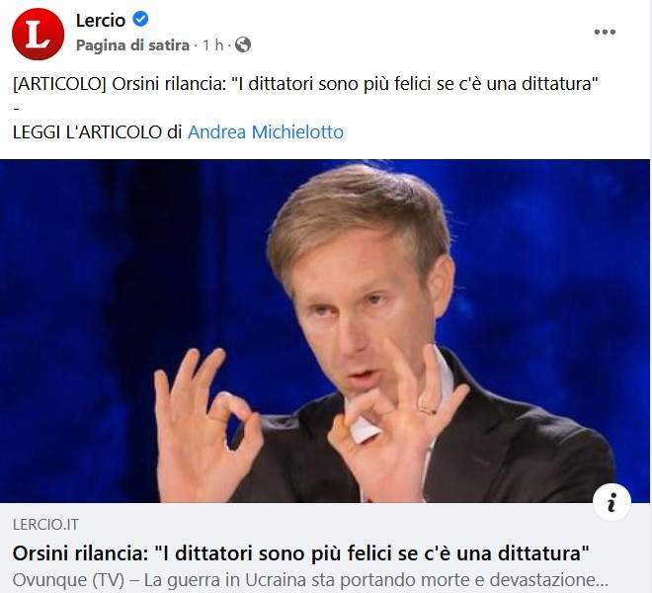Click the article description starting 'Ovunque (TV)'

click(x=310, y=580)
